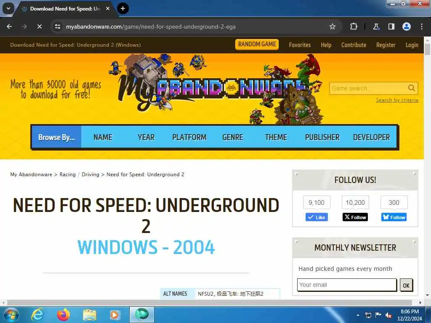Viewport: 431px width, 323px height.
Task: Open the Favorites link
Action: point(300,45)
